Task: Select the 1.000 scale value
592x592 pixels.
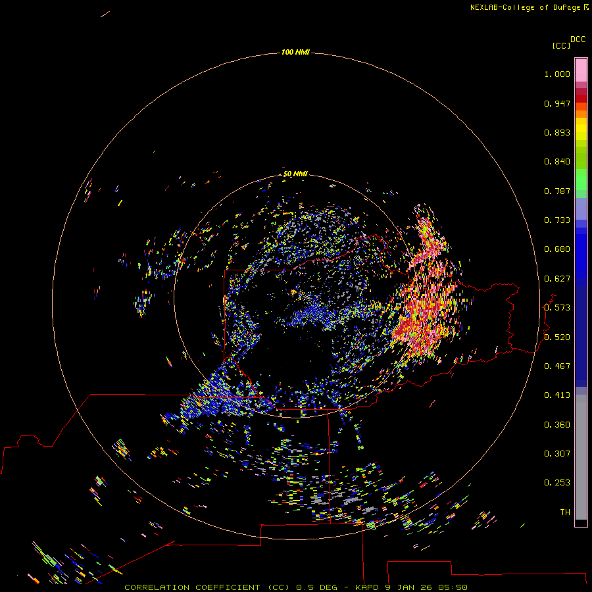Action: pyautogui.click(x=557, y=74)
